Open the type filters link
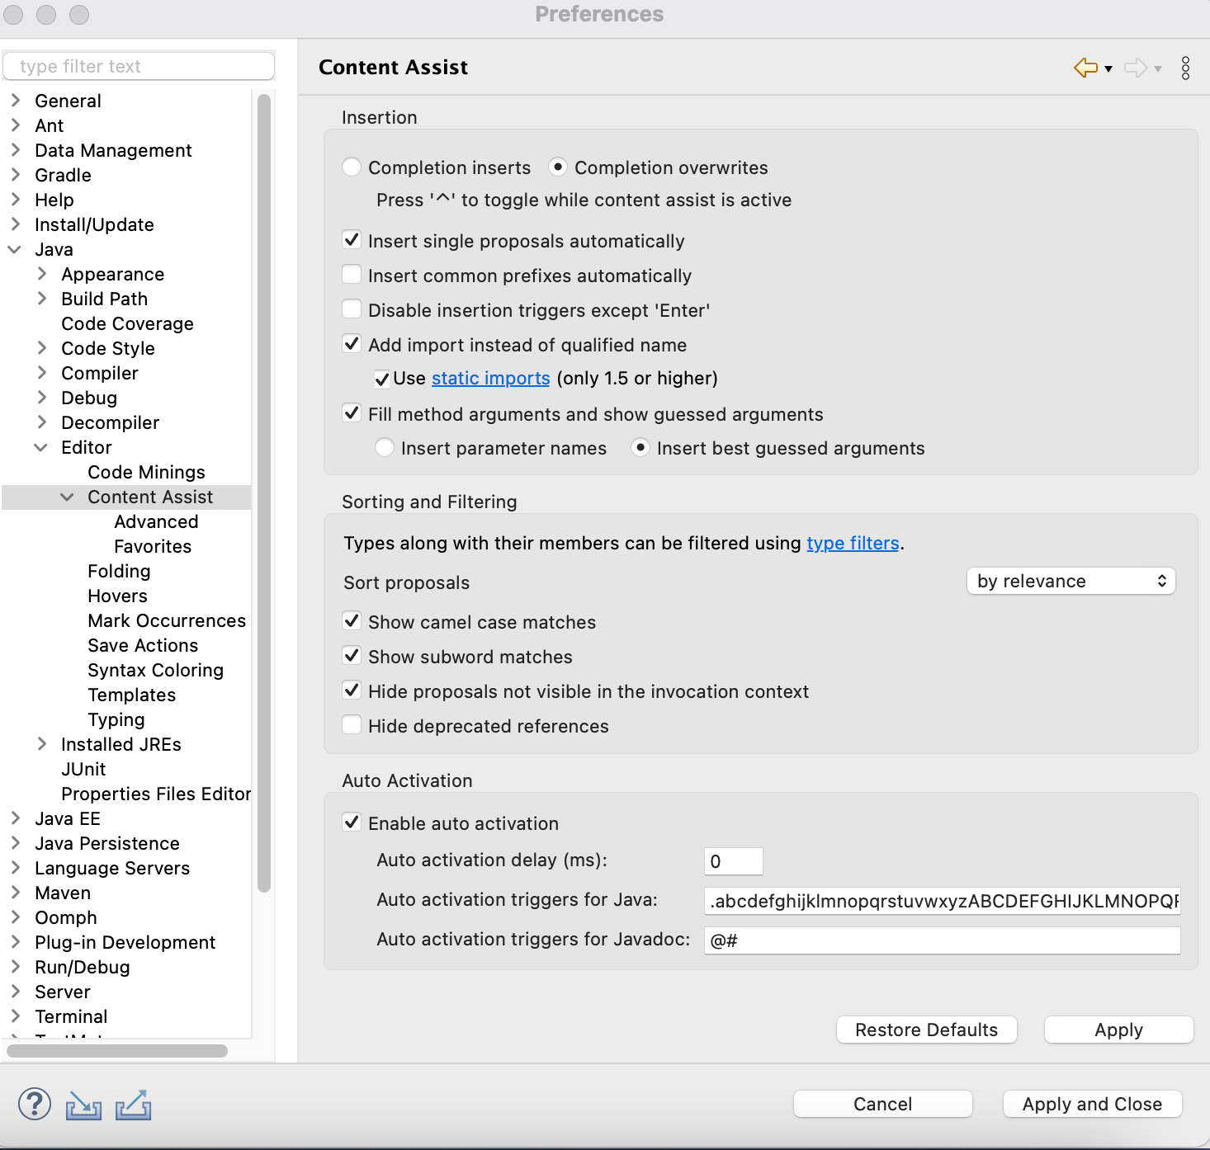Image resolution: width=1210 pixels, height=1150 pixels. (853, 543)
